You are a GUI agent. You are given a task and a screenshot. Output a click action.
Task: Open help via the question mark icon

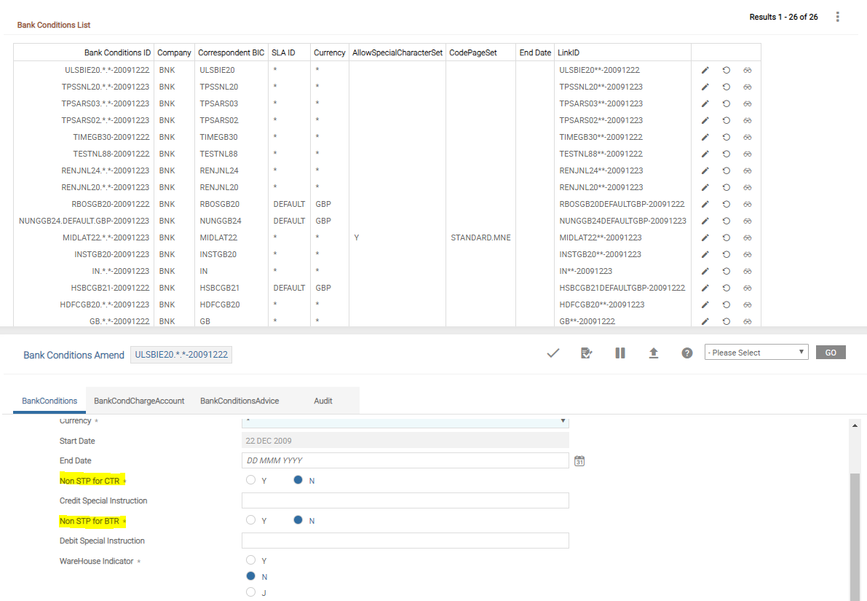coord(687,353)
